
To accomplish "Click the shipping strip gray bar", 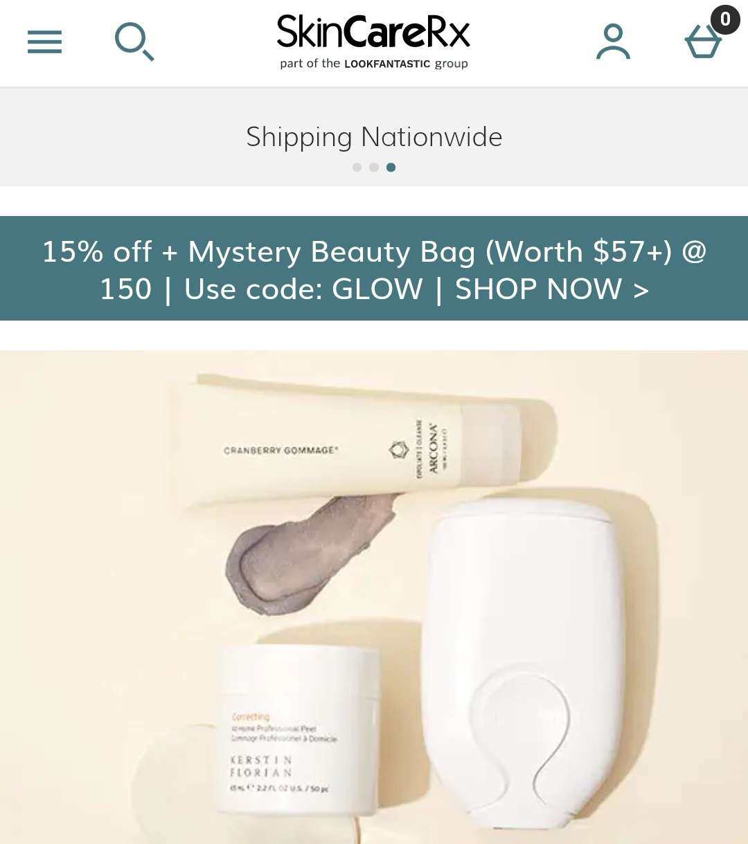I will [x=374, y=137].
